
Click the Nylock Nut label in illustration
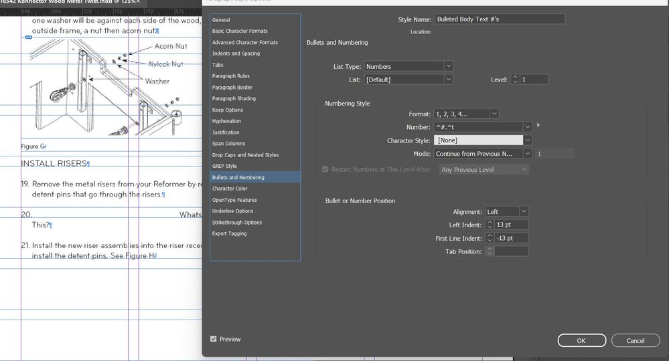(165, 64)
